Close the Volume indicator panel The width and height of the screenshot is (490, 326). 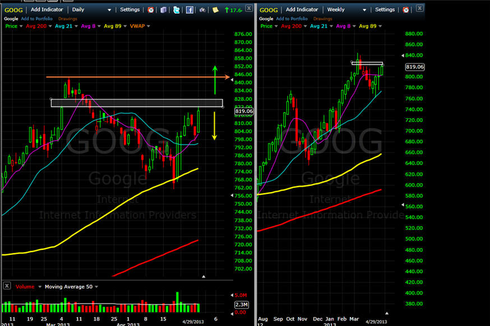click(x=7, y=286)
